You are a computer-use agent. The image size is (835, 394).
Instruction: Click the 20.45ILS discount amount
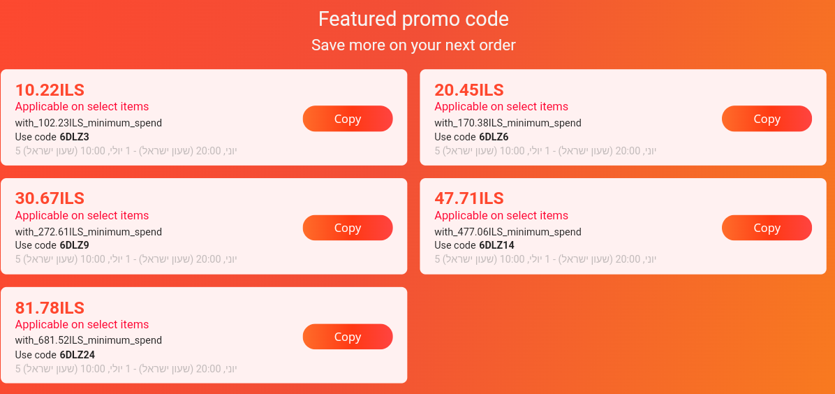pyautogui.click(x=469, y=90)
